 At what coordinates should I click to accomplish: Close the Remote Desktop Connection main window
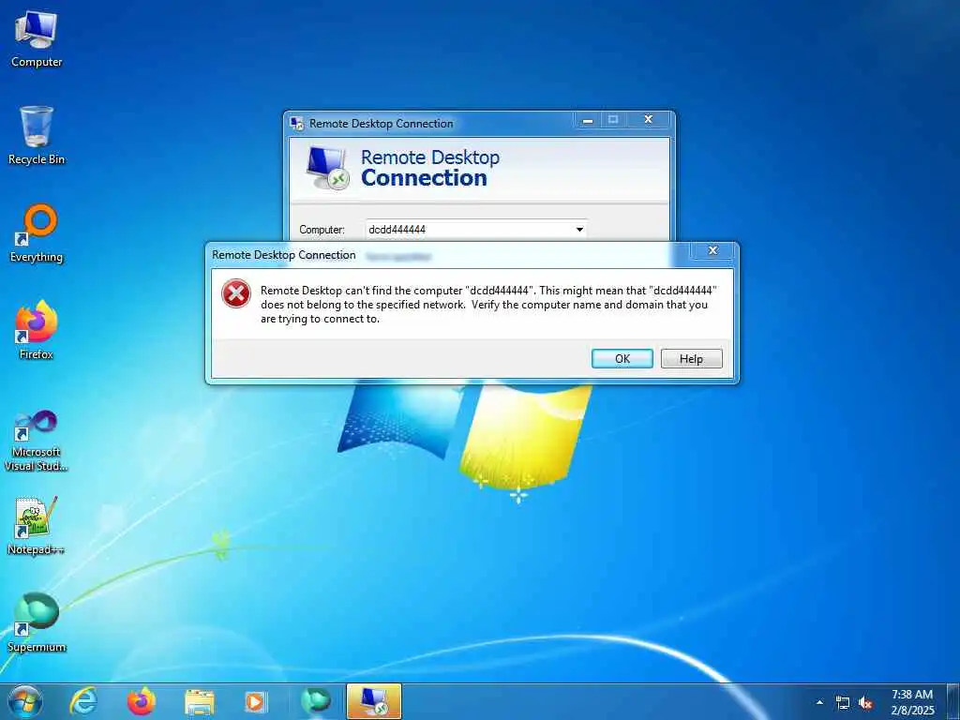649,119
